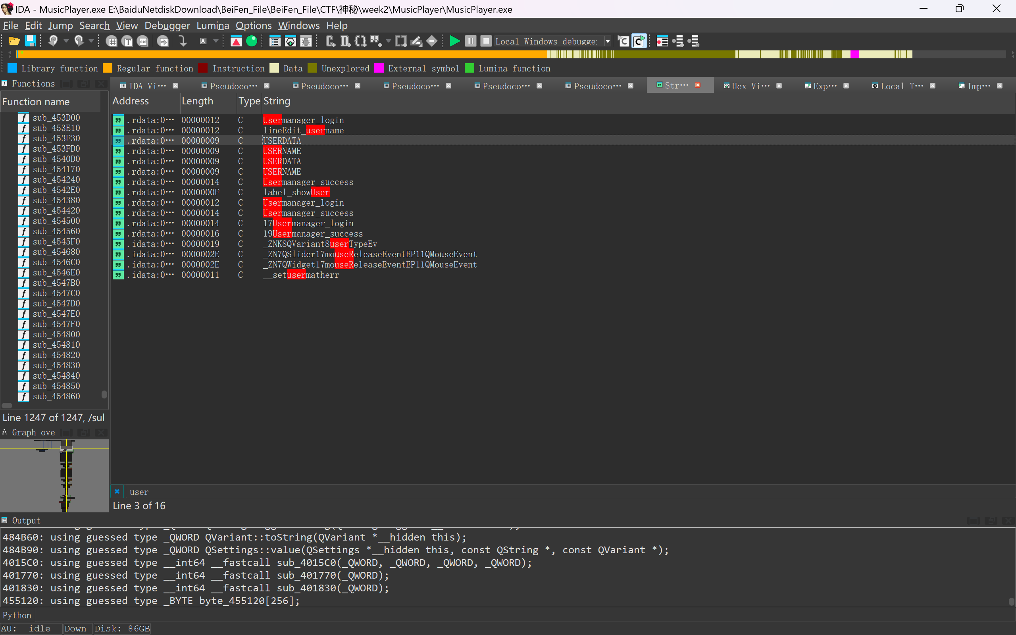Screen dimensions: 1016x635
Task: Clear the 'user' filter via blue X
Action: point(117,491)
